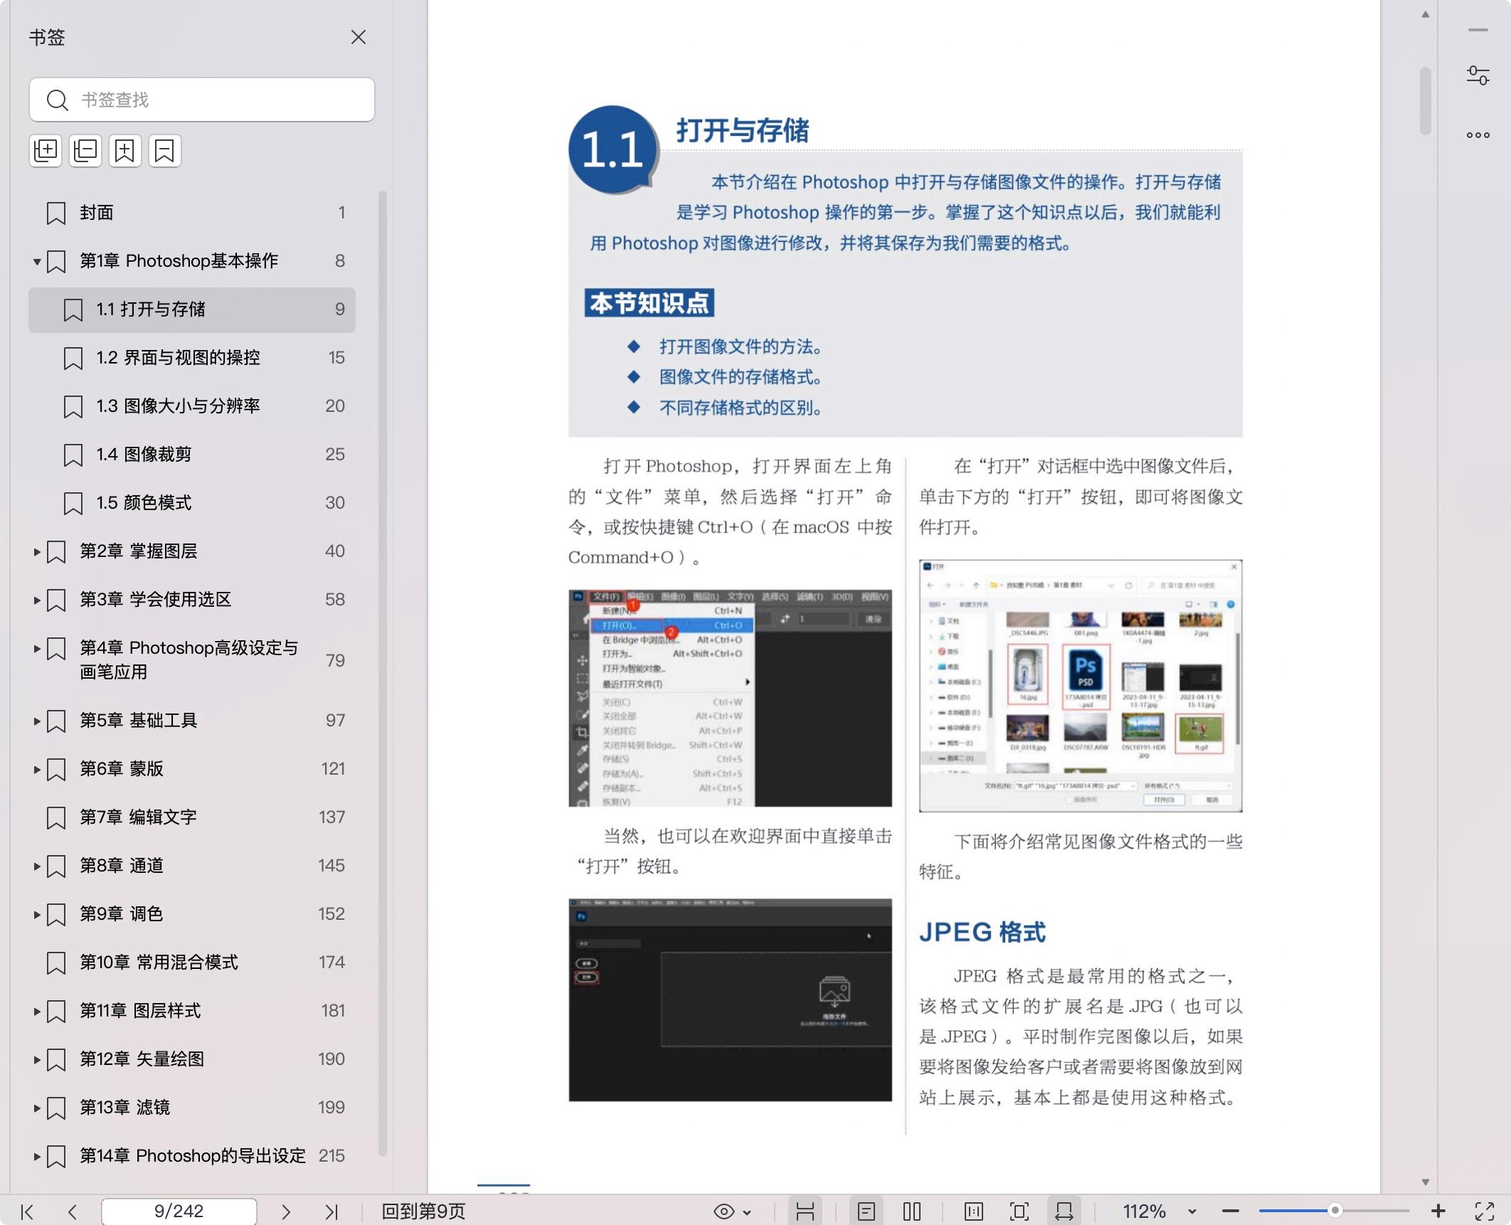
Task: Open bookmark 第10章 常用混合模式
Action: pos(192,962)
